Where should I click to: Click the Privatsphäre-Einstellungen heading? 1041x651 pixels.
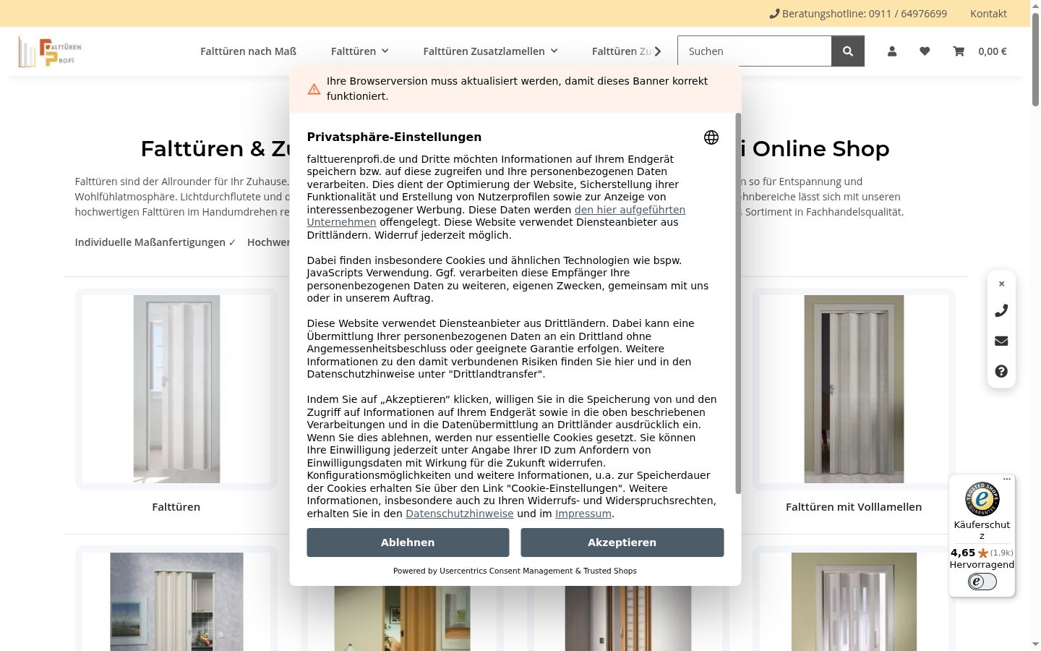point(394,137)
